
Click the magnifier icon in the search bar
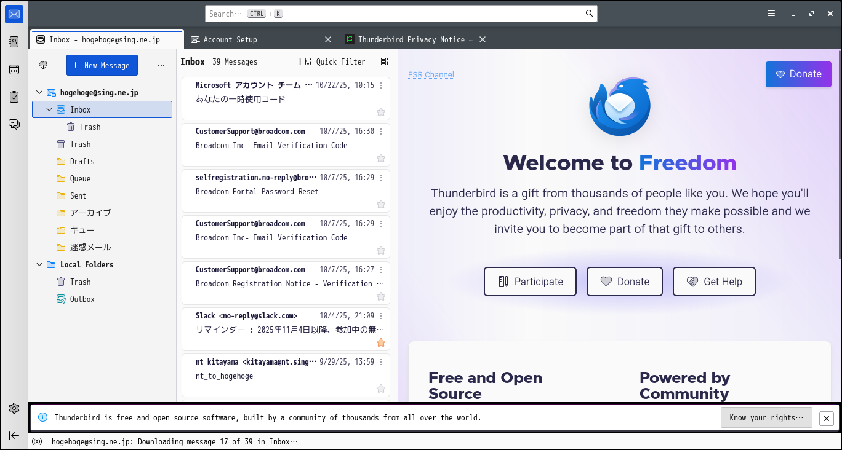[589, 14]
